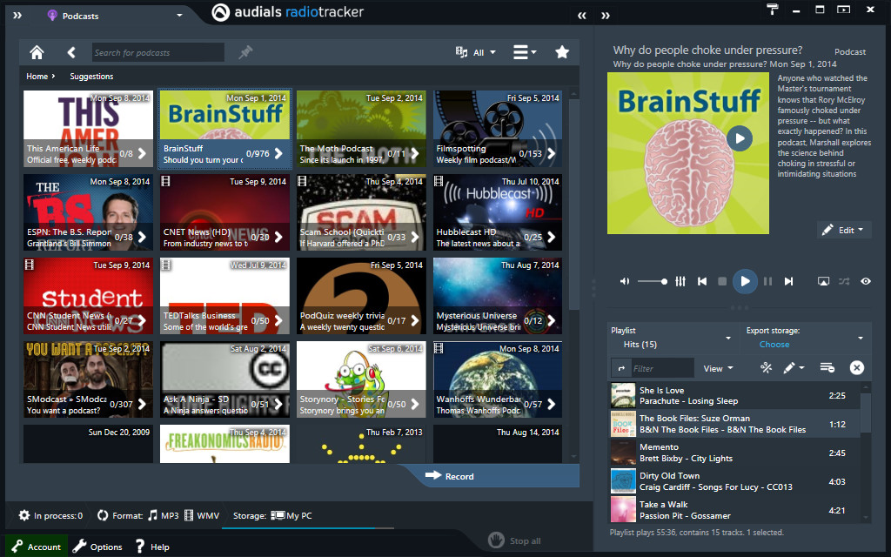The height and width of the screenshot is (557, 891).
Task: Clear the playlist filter with X icon
Action: 857,368
